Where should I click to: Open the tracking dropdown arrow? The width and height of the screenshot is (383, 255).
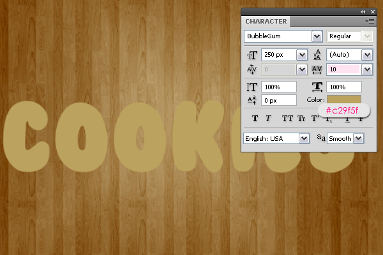click(x=367, y=69)
